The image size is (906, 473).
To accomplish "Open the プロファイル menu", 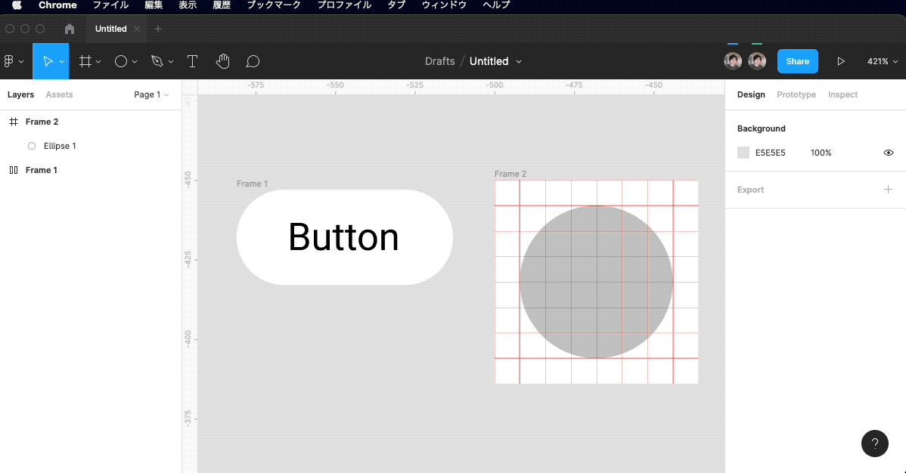I will point(344,5).
